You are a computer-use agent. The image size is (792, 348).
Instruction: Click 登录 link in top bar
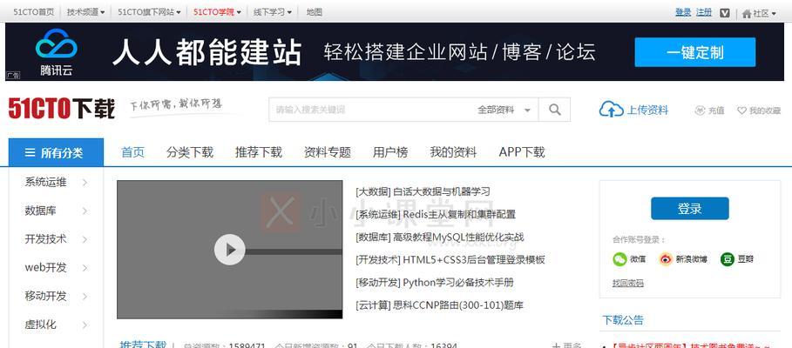(x=683, y=12)
